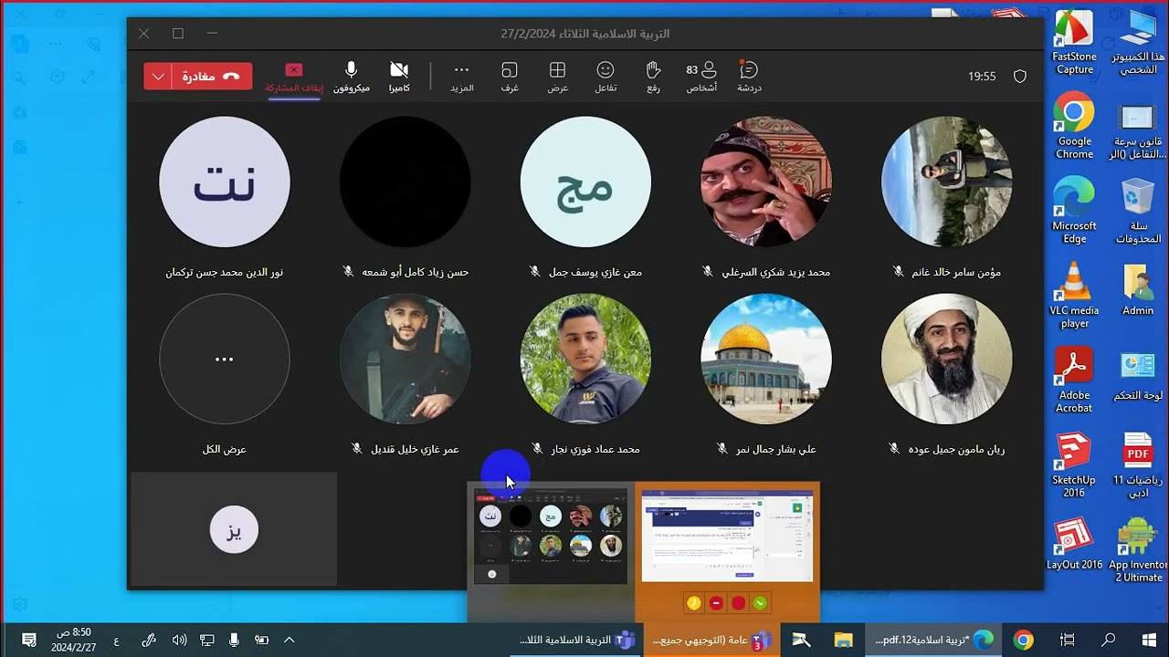This screenshot has width=1169, height=657.
Task: Switch to the Teams عامة (التوجيهي جميع taskbar item
Action: pyautogui.click(x=712, y=640)
